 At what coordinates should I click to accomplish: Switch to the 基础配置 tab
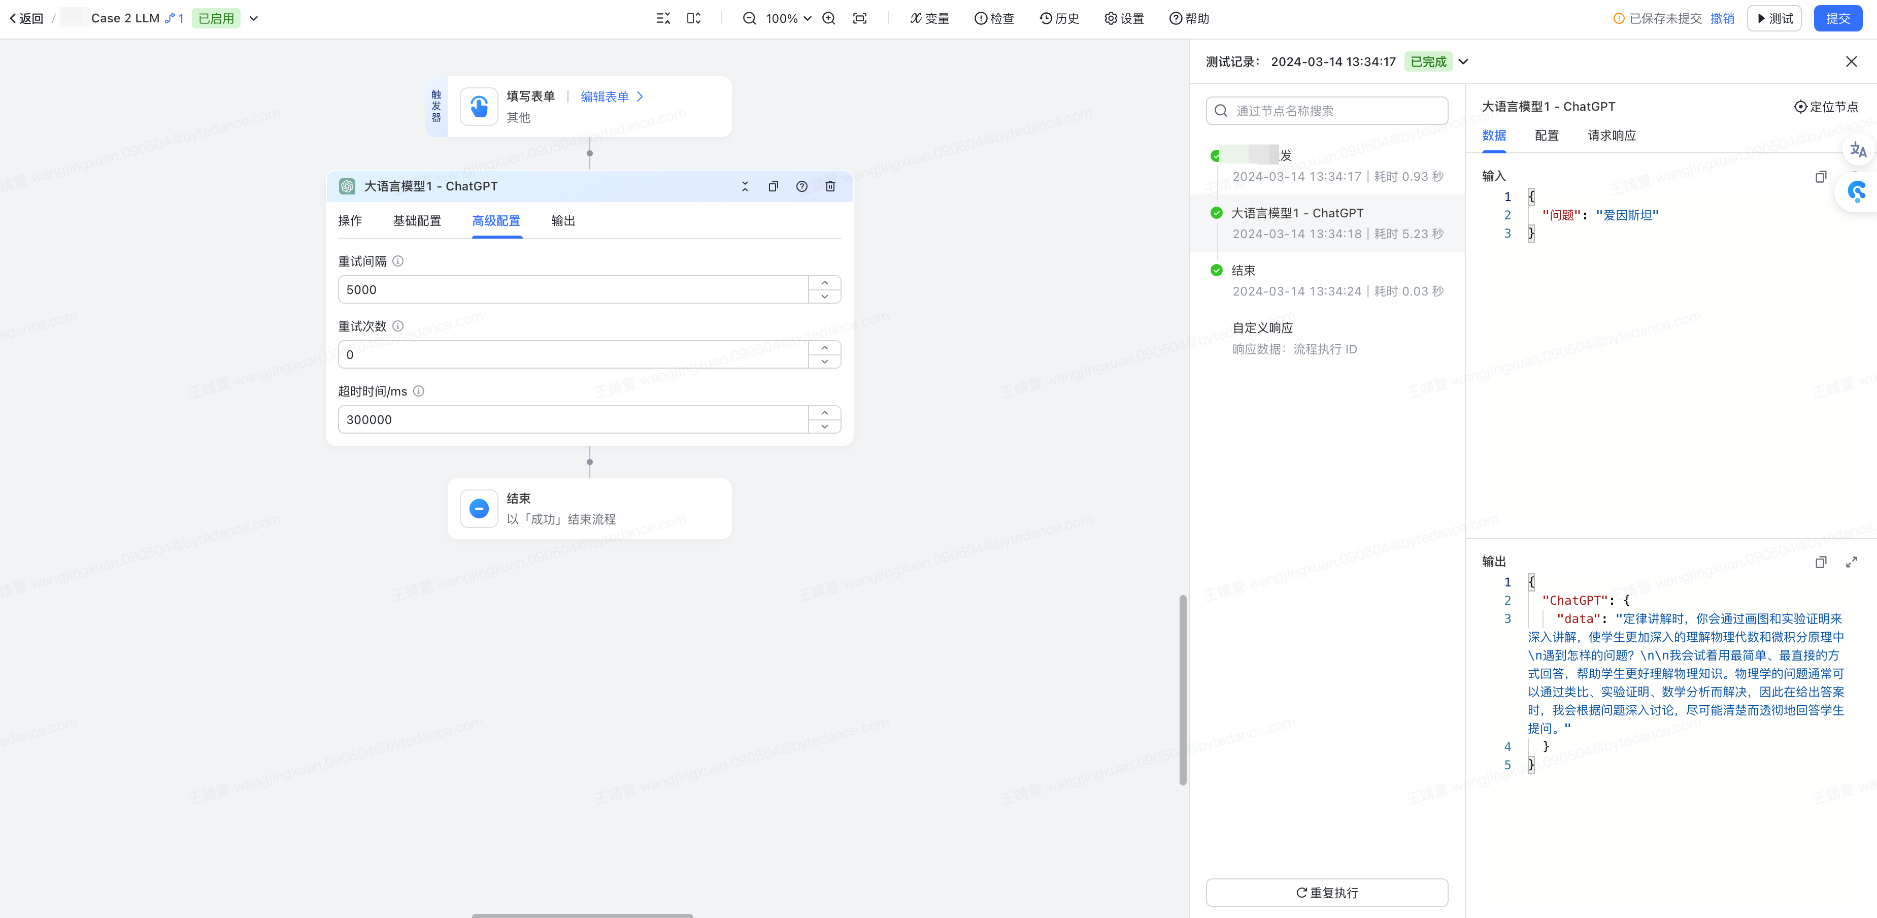click(417, 221)
